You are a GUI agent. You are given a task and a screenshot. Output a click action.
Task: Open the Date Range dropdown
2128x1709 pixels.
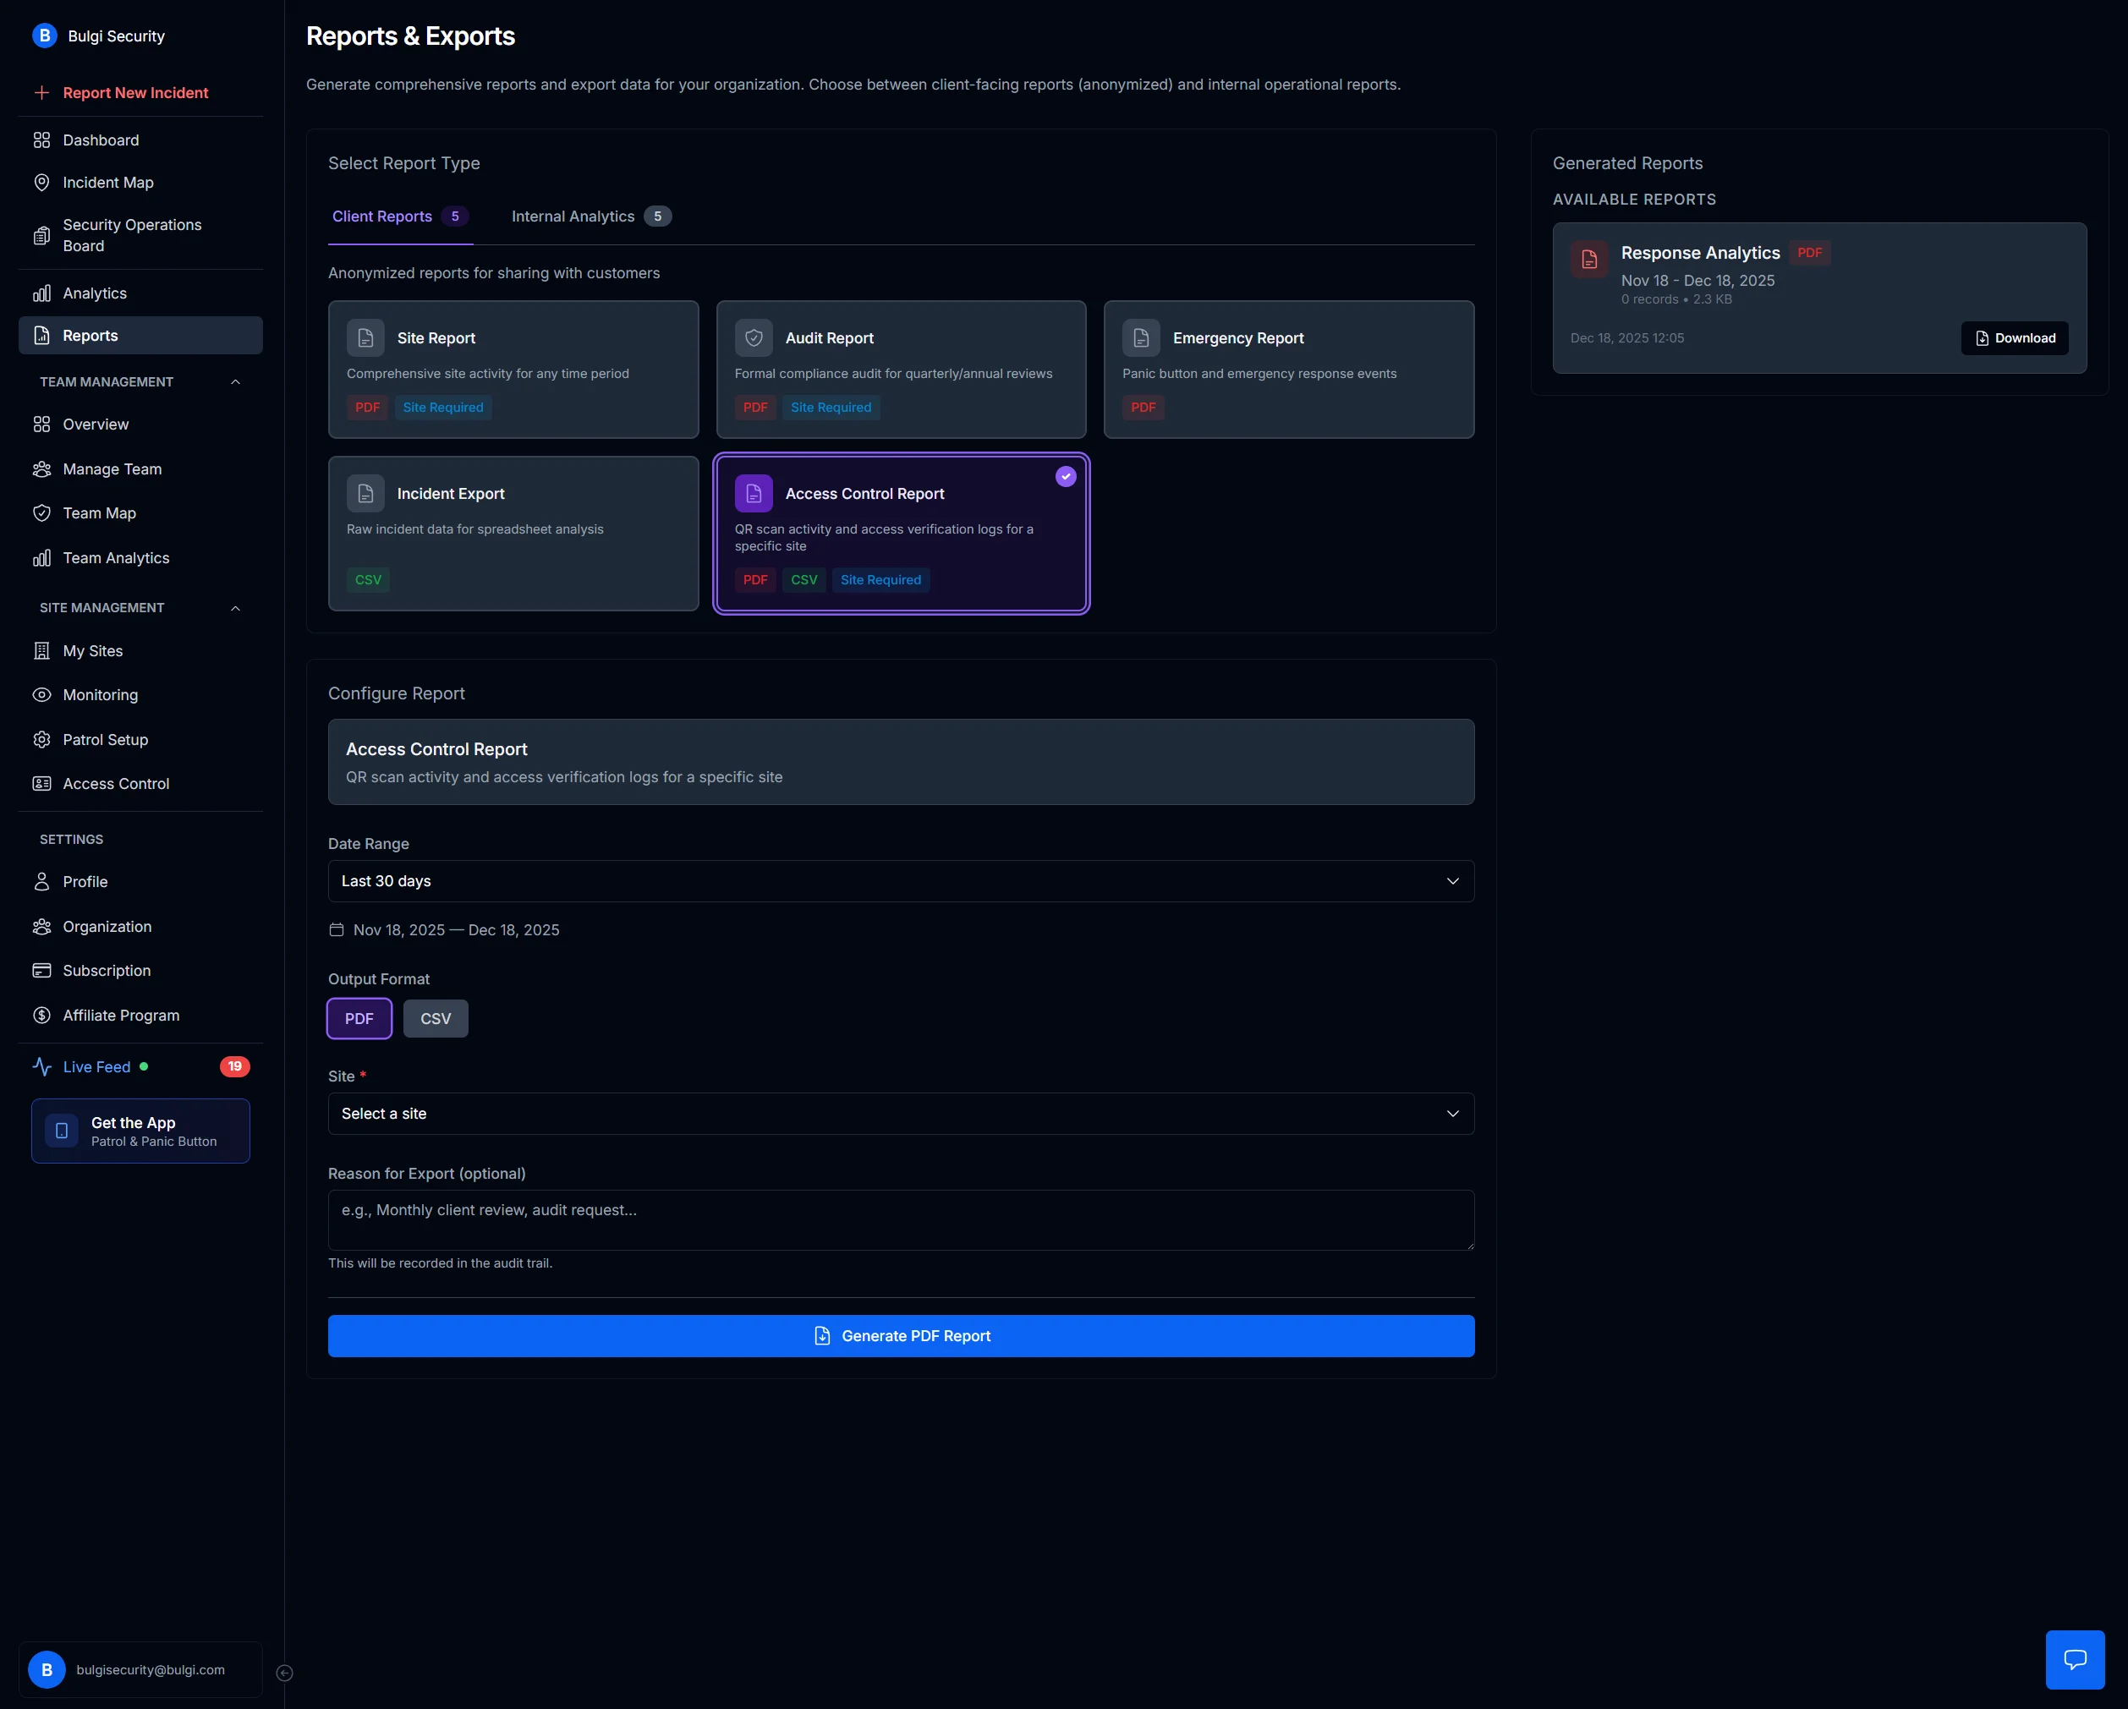[900, 881]
